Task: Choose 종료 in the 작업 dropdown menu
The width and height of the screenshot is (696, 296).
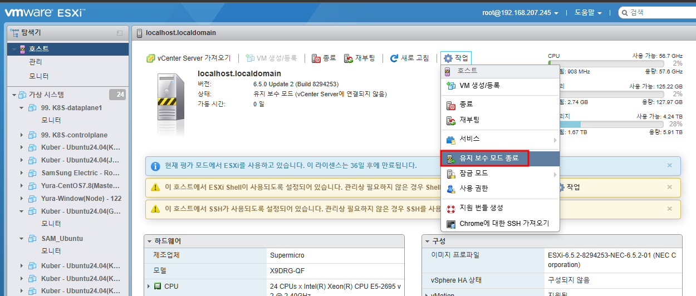Action: pyautogui.click(x=499, y=104)
